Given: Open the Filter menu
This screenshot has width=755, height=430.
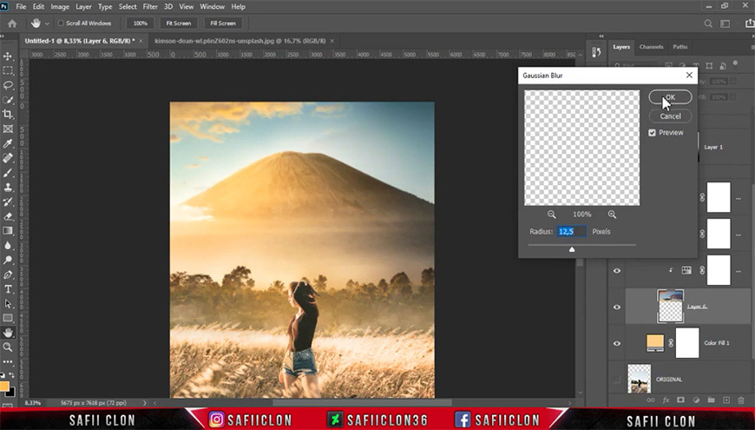Looking at the screenshot, I should [150, 7].
